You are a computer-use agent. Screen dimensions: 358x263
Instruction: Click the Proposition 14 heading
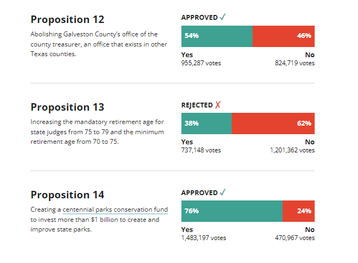(67, 195)
